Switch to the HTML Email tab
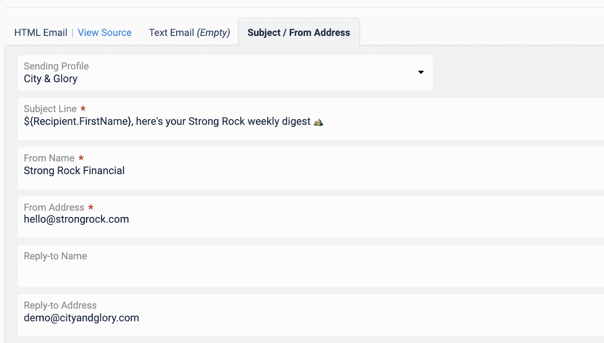 coord(41,33)
